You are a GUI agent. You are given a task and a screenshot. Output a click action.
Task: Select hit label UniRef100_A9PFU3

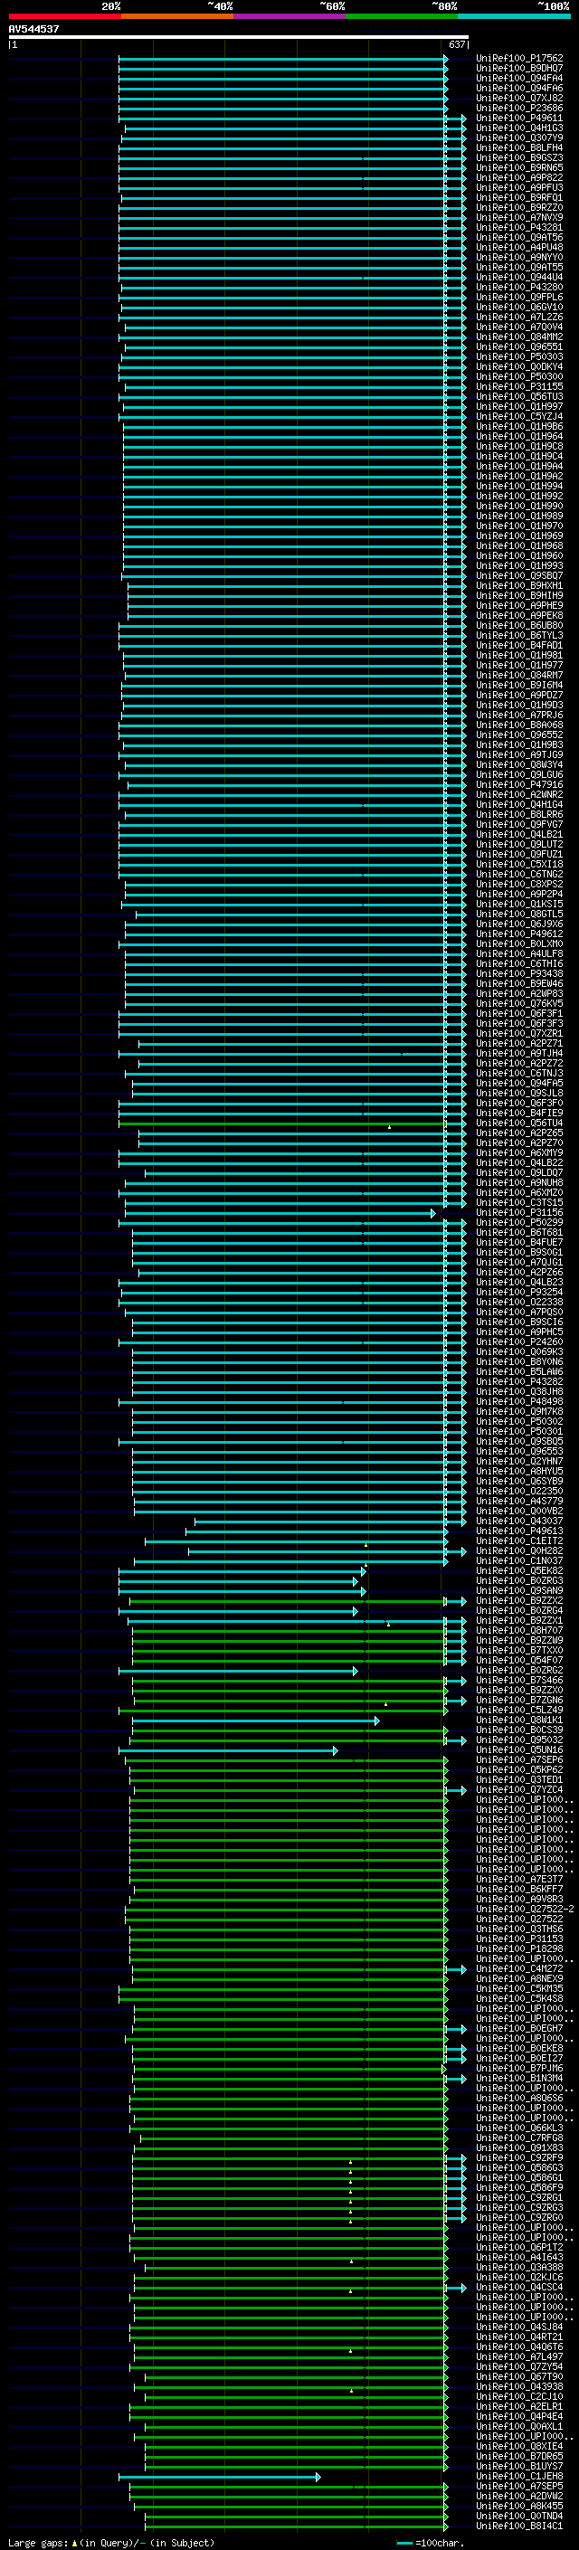518,187
